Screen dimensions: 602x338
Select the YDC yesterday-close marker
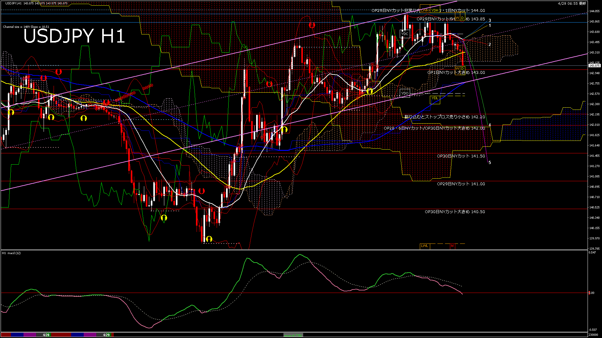[405, 34]
